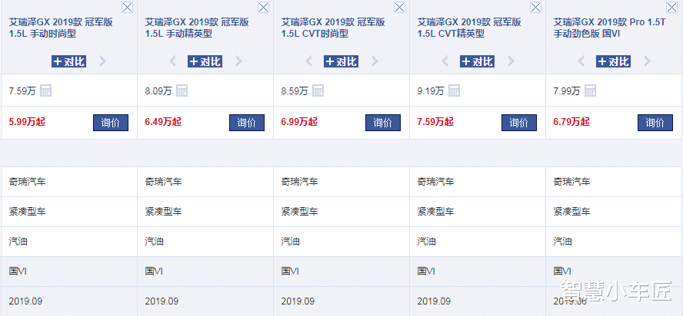Open the 冠军版 1.5L CVT精英型 model title
Viewport: 683px width, 316px height.
click(x=469, y=28)
